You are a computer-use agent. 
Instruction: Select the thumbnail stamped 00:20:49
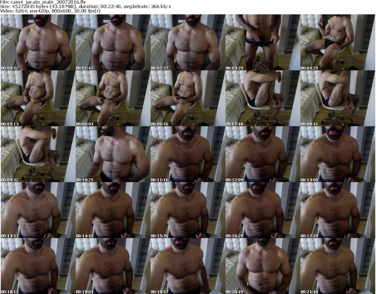(263, 266)
